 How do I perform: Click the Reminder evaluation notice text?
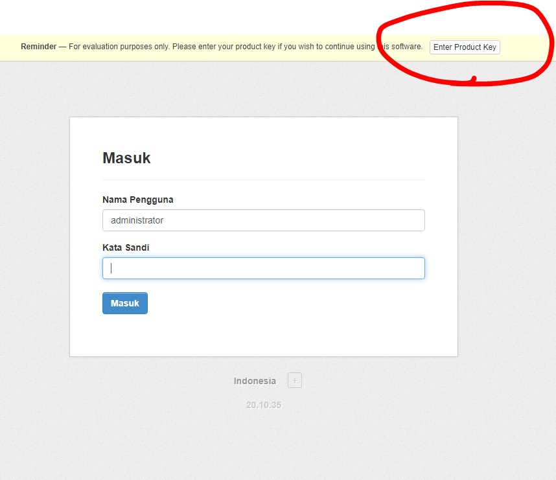point(222,47)
